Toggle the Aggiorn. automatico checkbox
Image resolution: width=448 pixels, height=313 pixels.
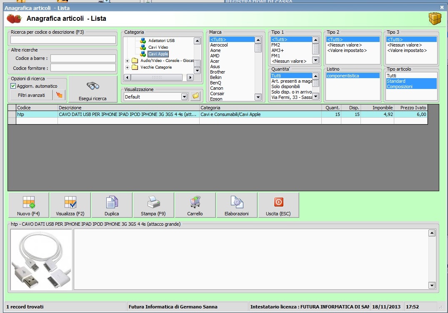pyautogui.click(x=13, y=86)
